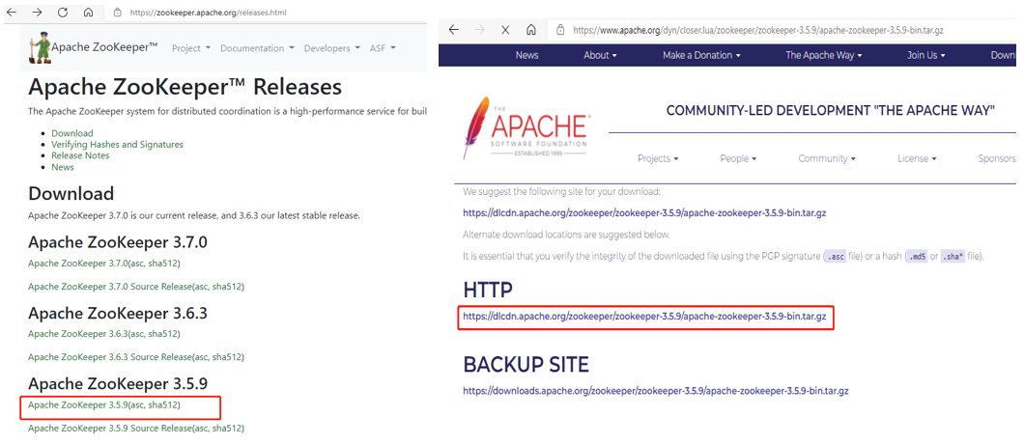Screen dimensions: 1024x445
Task: Go home in Apache download browser window
Action: click(x=531, y=30)
